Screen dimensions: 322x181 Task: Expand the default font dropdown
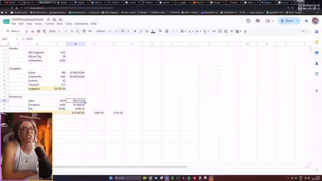click(x=103, y=31)
